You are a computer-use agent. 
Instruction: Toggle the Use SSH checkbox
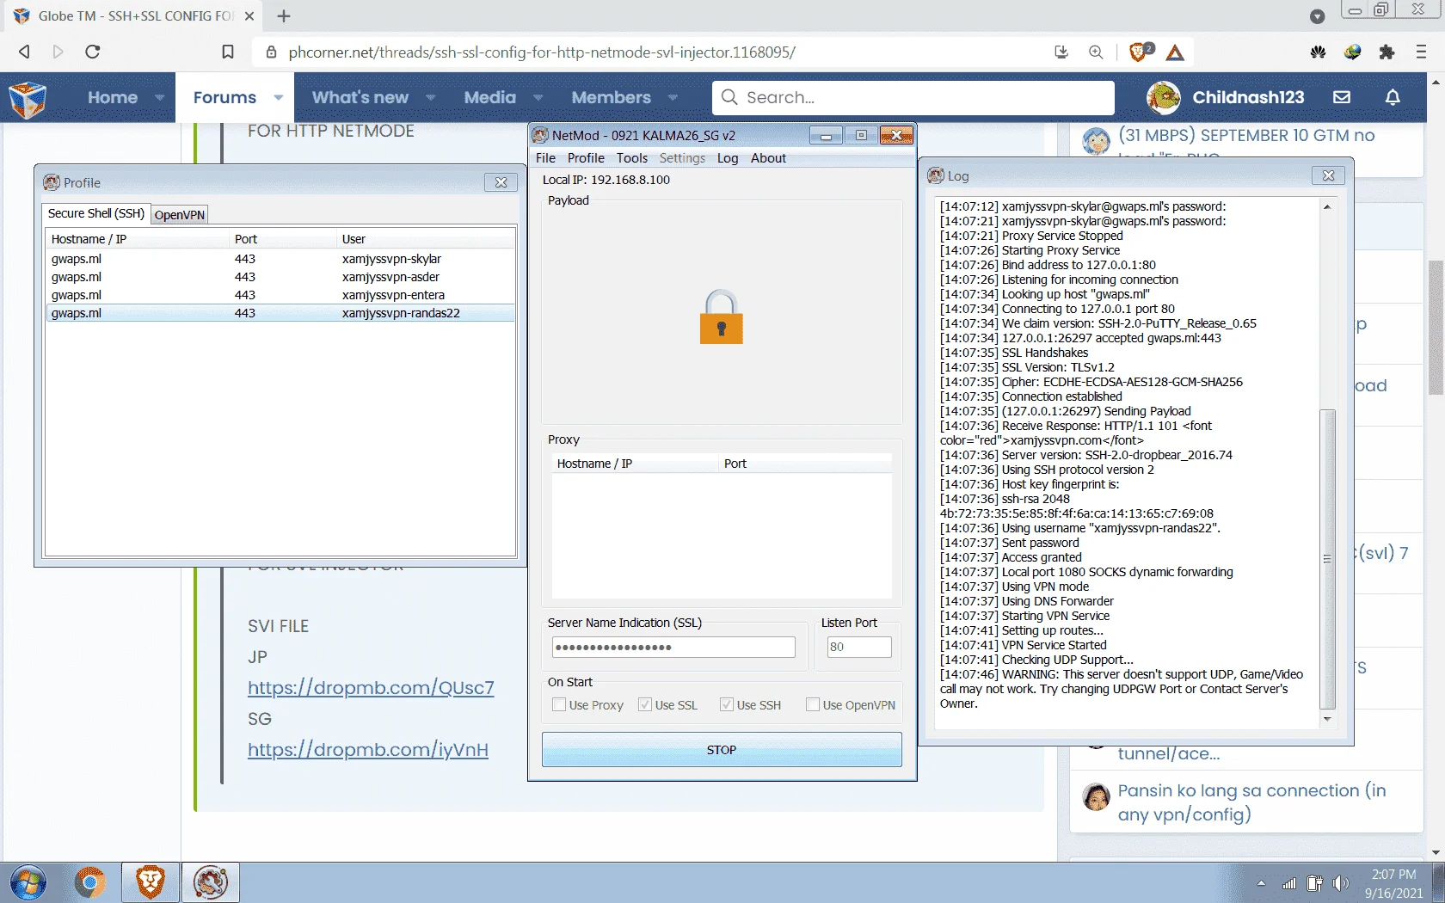727,705
